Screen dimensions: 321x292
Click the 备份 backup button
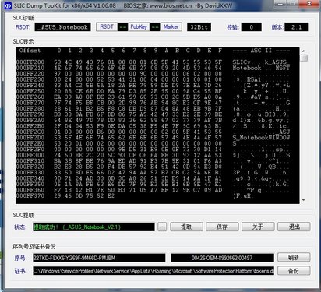pyautogui.click(x=294, y=271)
